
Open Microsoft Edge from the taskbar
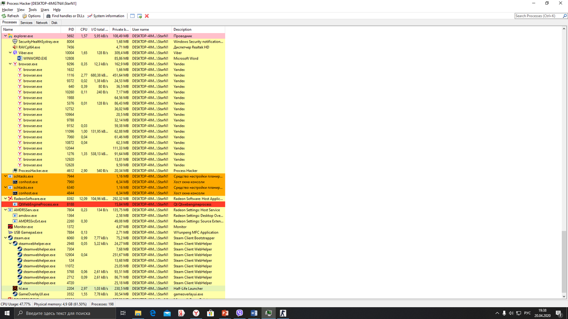point(153,313)
